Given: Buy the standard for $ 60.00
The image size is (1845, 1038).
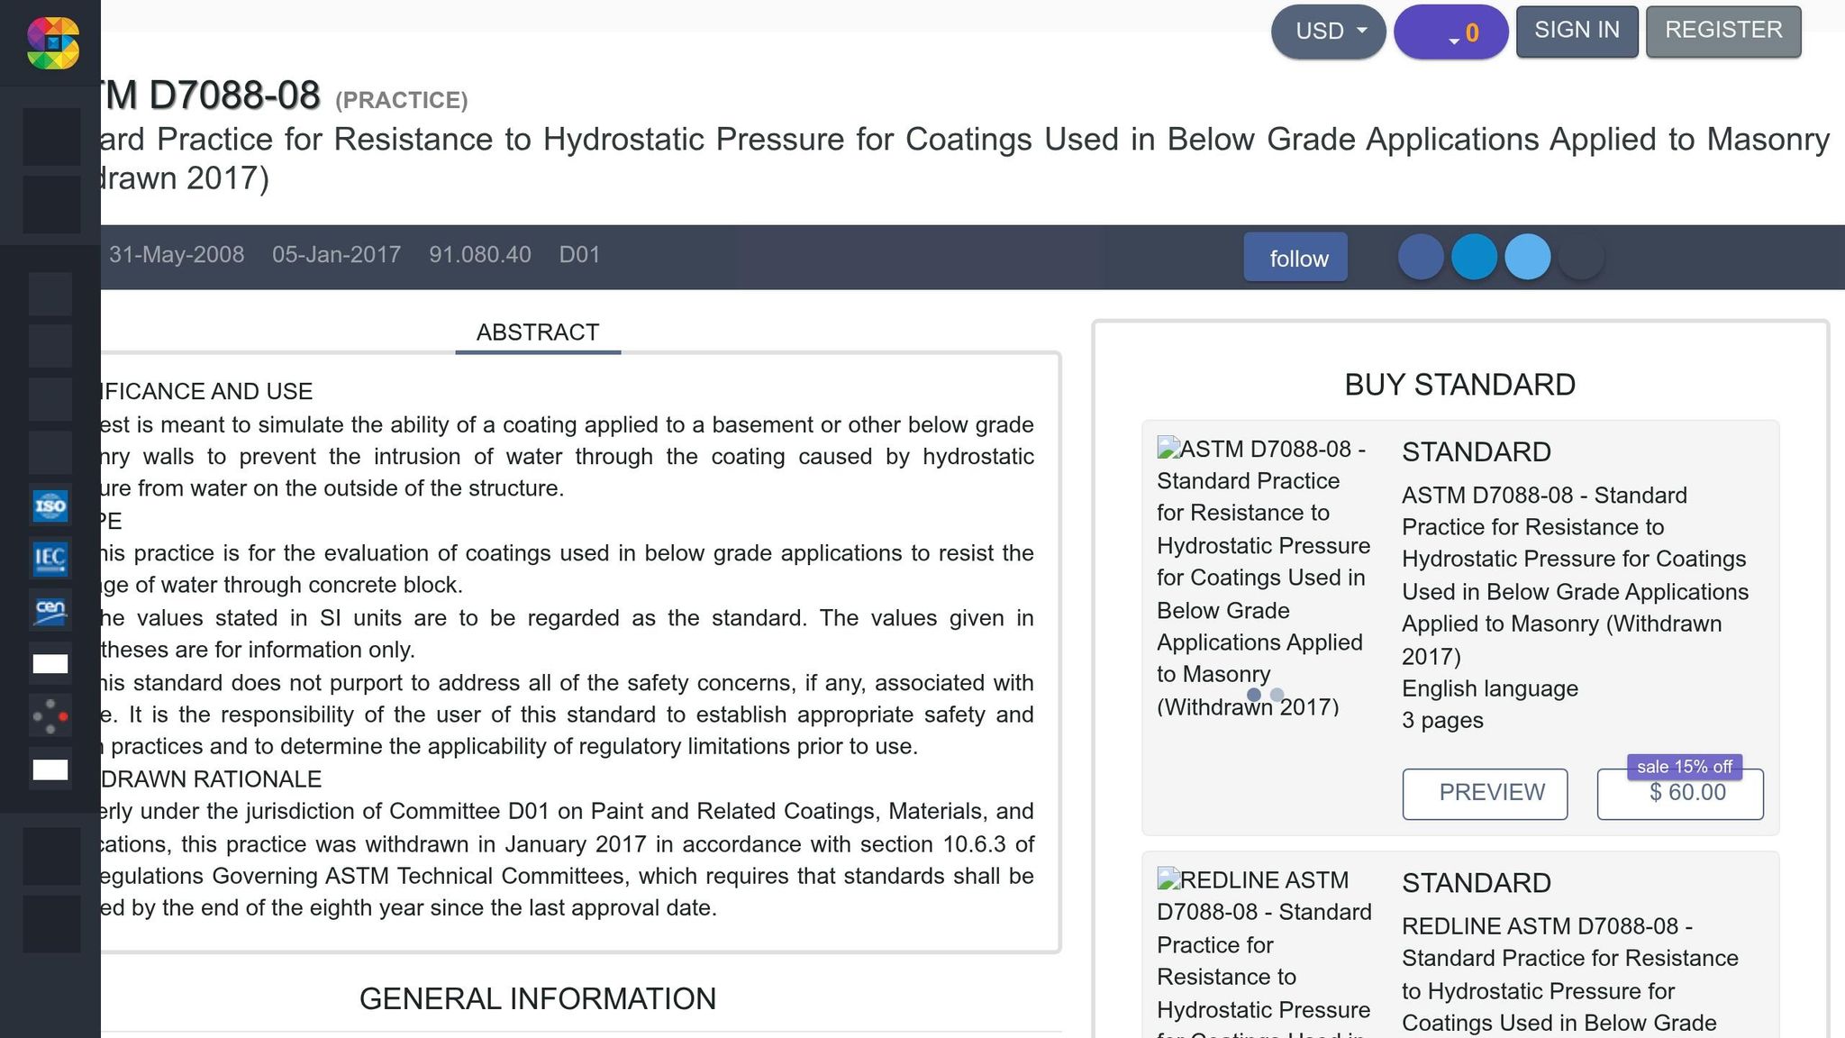Looking at the screenshot, I should coord(1680,794).
